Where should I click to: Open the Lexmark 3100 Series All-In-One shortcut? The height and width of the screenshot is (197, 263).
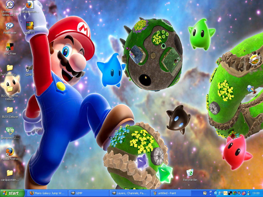(x=10, y=5)
